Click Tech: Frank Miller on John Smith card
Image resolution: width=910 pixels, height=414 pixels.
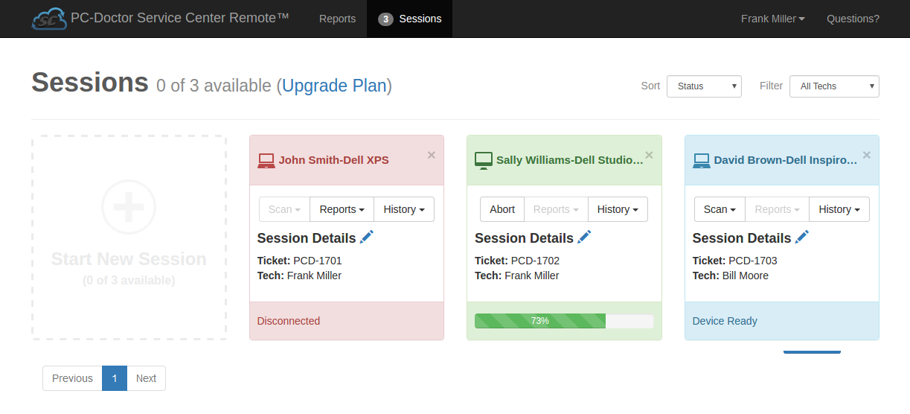point(300,276)
